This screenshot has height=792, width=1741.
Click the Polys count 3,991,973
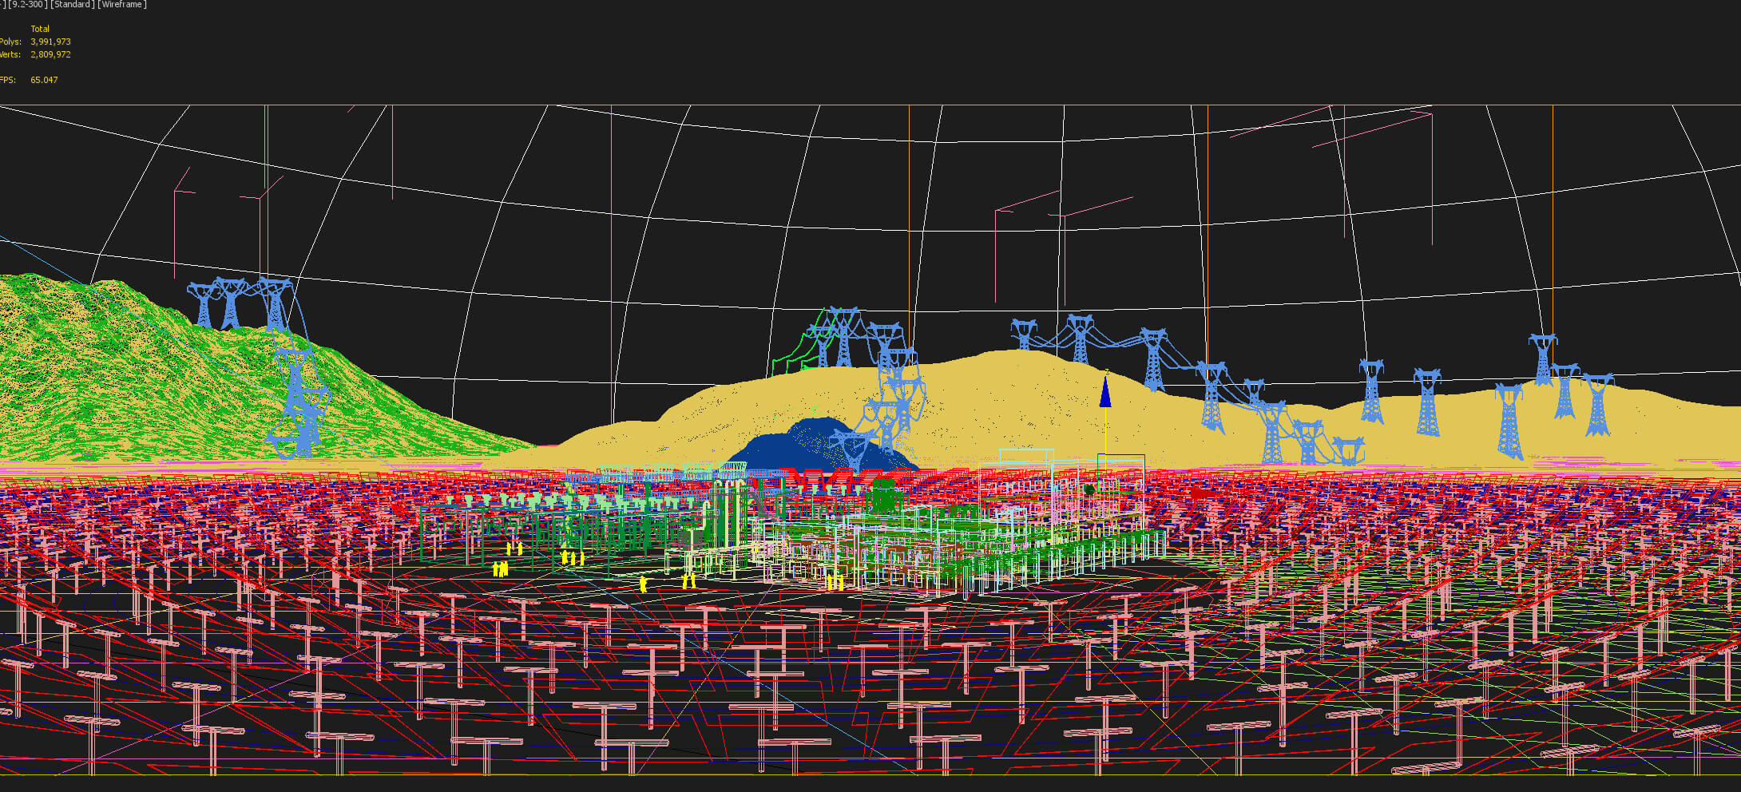[50, 42]
